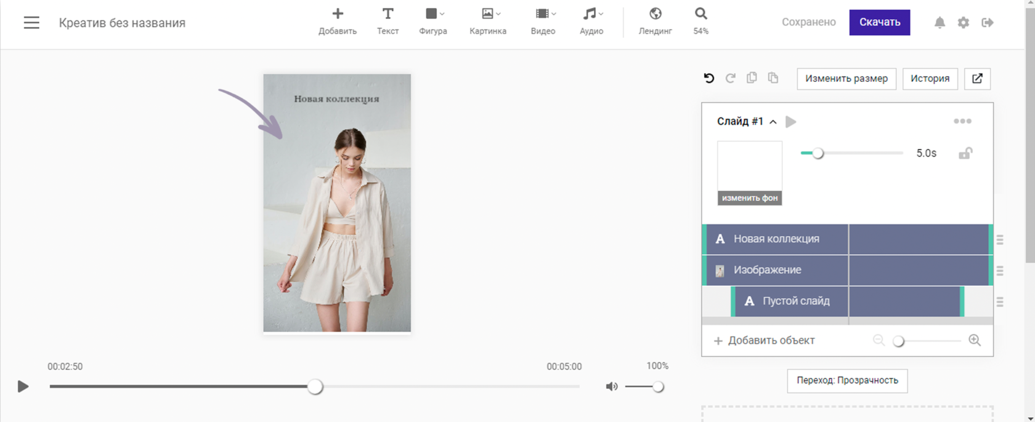Viewport: 1035px width, 422px height.
Task: Open the hamburger main menu
Action: 31,23
